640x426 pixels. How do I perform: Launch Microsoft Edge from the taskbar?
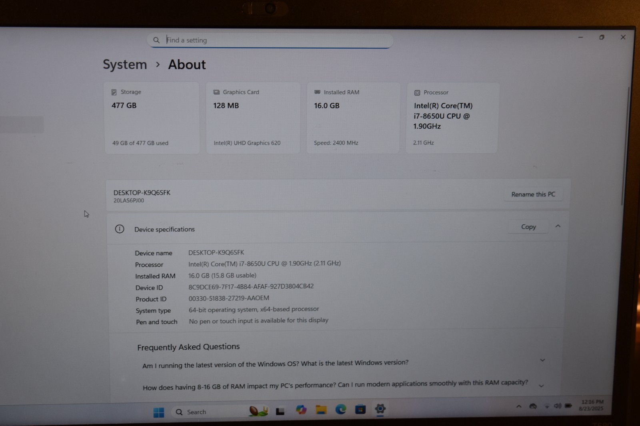click(341, 409)
